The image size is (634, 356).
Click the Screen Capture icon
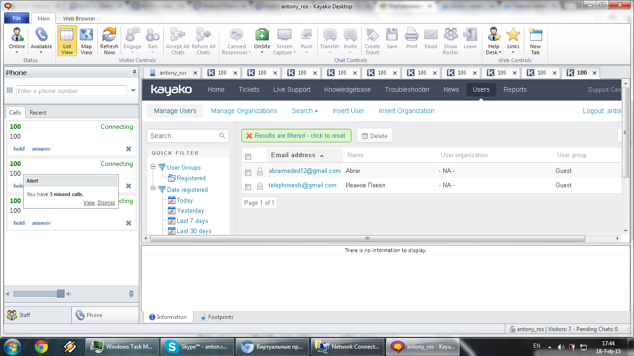[x=284, y=35]
